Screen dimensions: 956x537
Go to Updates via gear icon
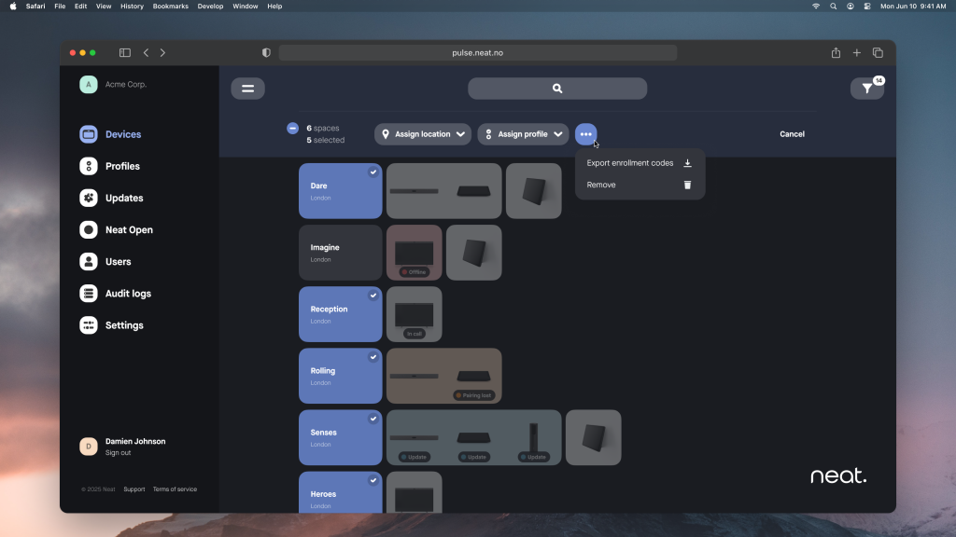[x=89, y=198]
